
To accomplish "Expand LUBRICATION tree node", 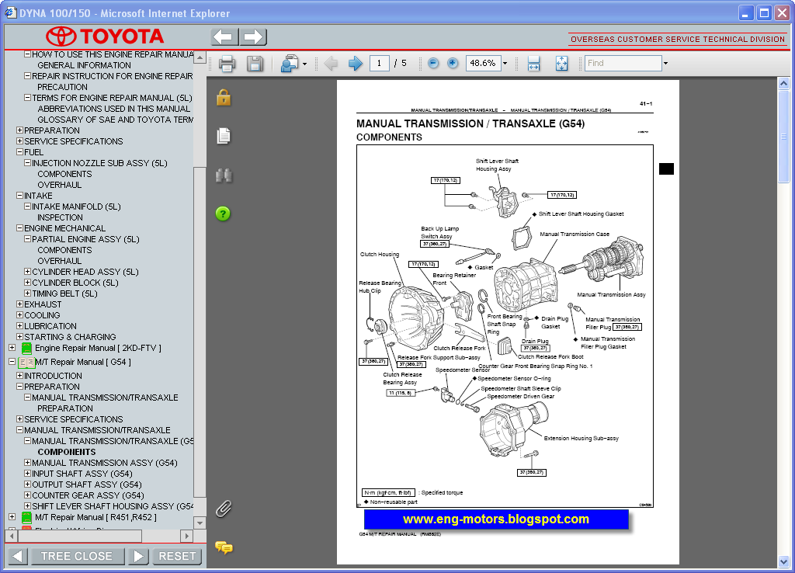I will coord(19,326).
